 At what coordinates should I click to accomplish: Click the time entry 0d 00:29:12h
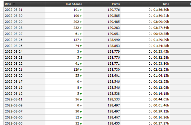[x=159, y=111]
